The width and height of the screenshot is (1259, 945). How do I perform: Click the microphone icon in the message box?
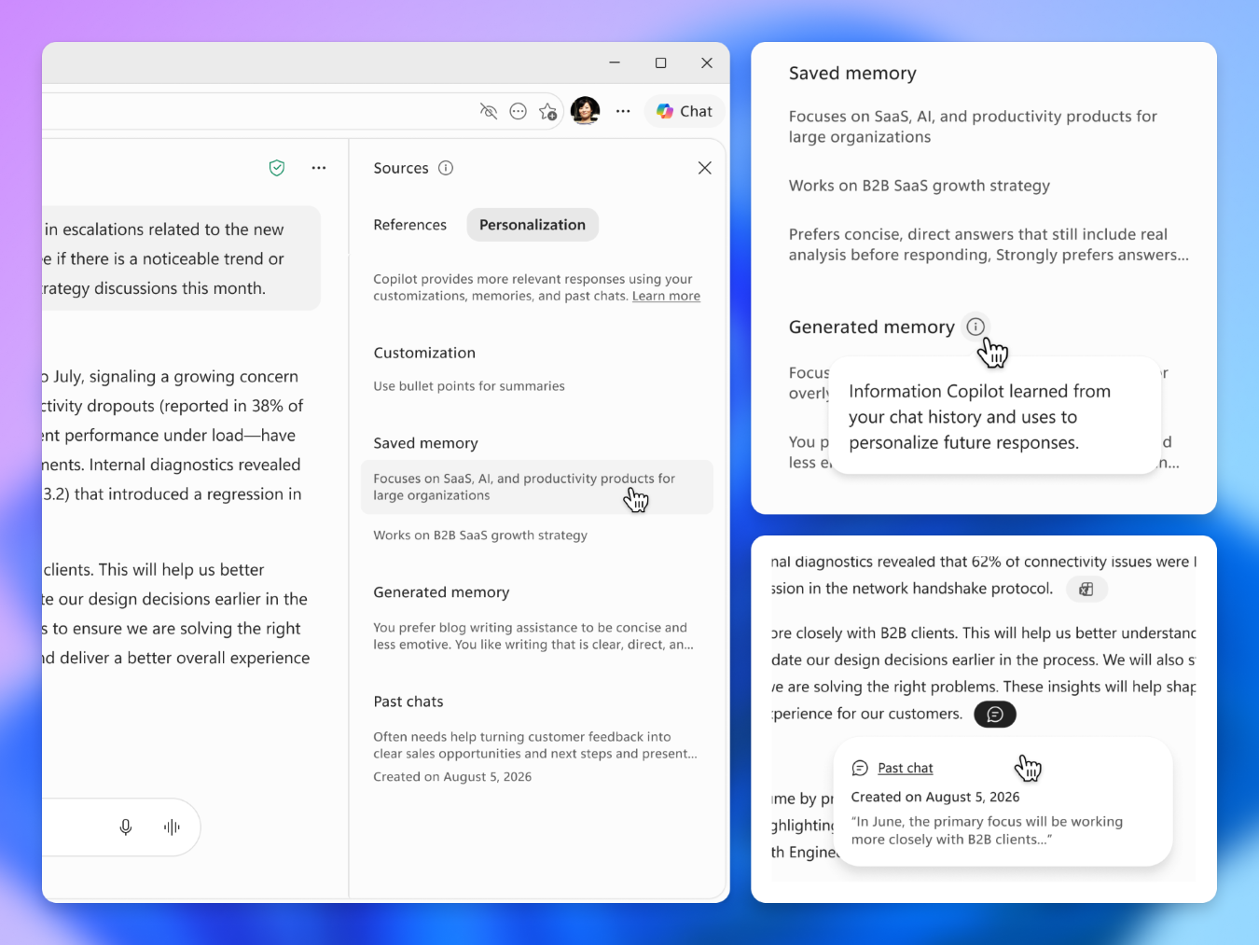click(126, 827)
